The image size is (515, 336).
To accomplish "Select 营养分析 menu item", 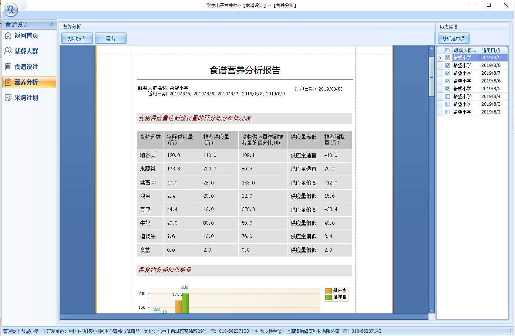I will pyautogui.click(x=29, y=82).
